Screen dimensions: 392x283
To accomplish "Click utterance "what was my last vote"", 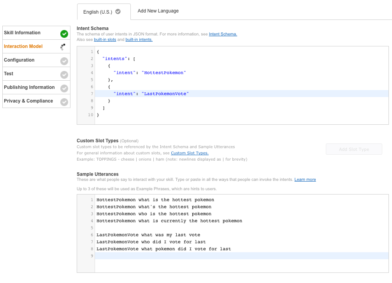I will [x=171, y=235].
